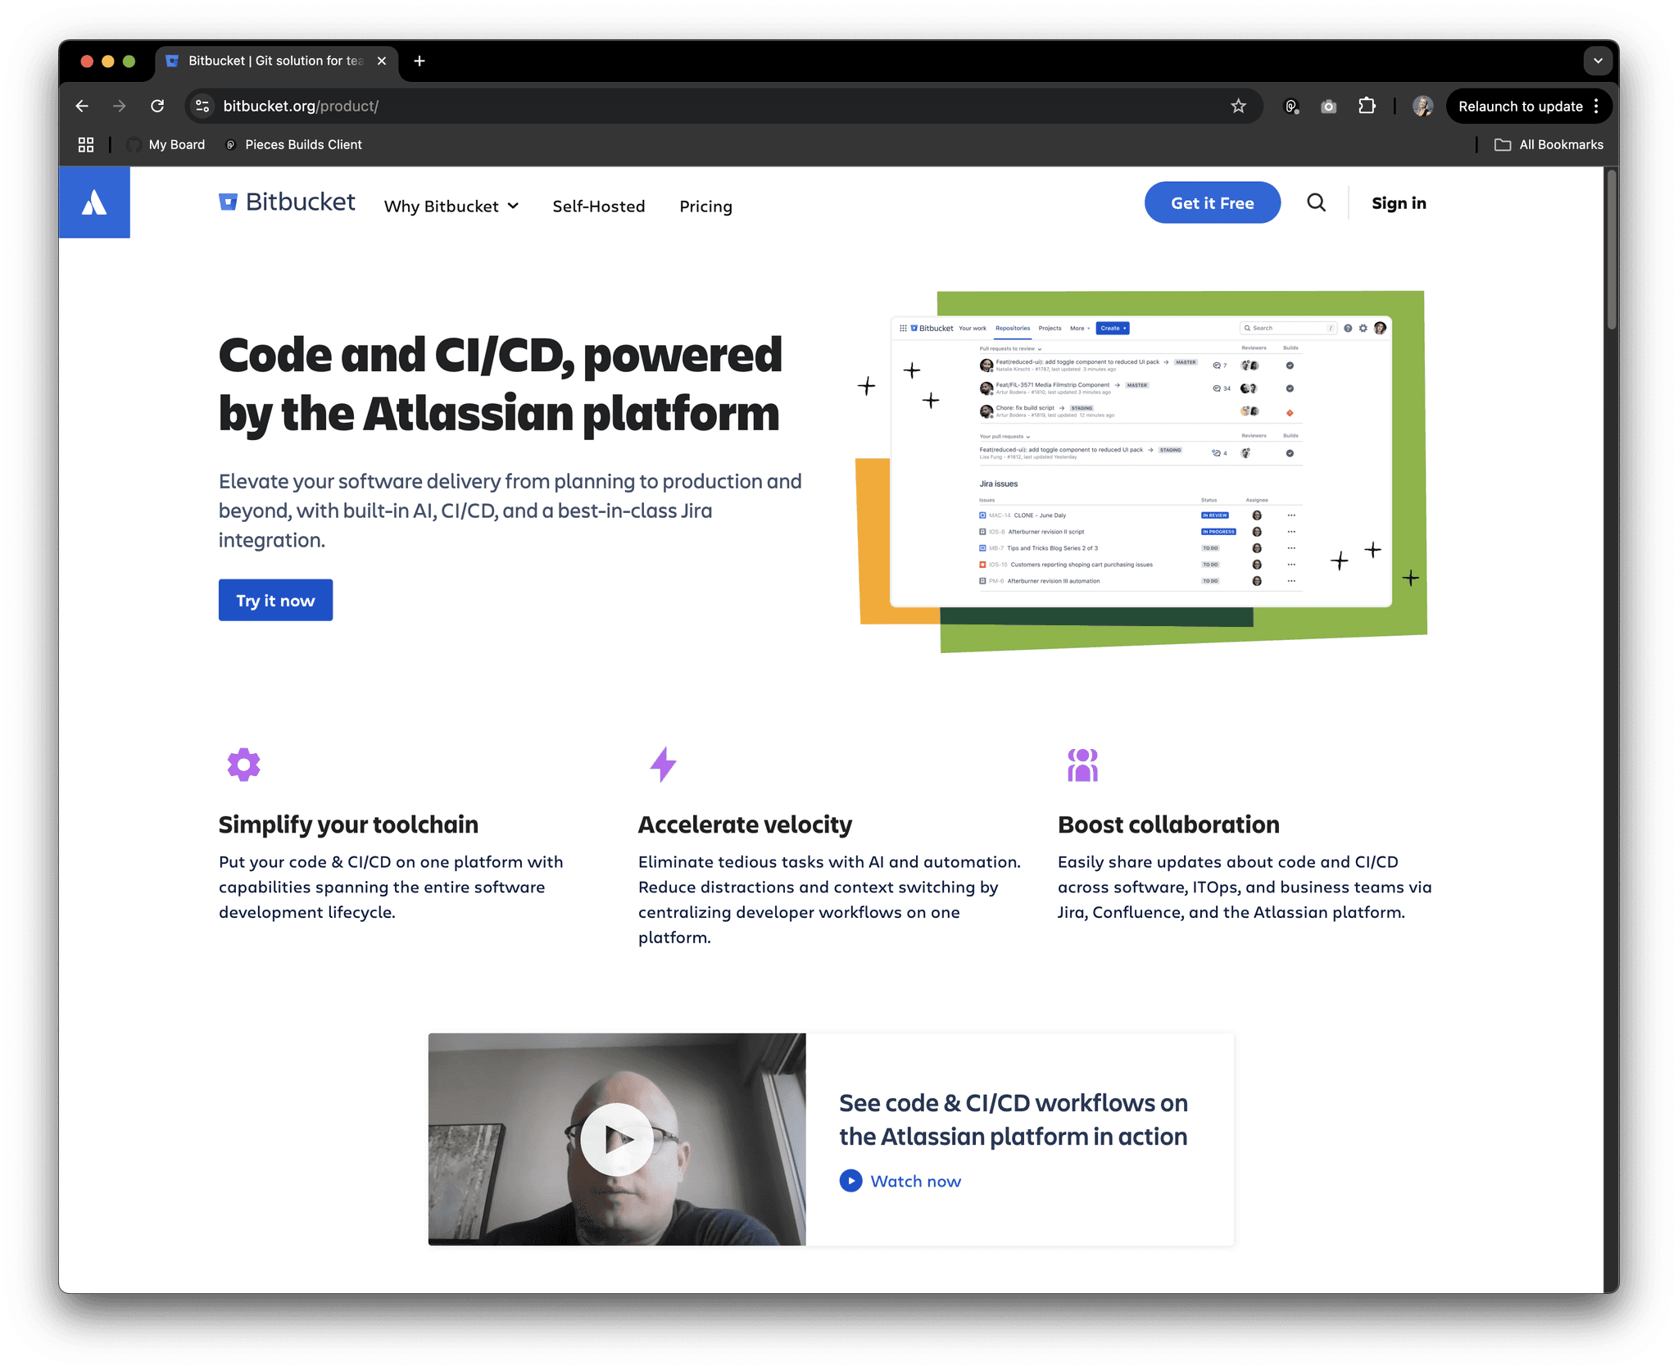Click the Atlassian logo in the top-left corner
This screenshot has height=1371, width=1678.
click(94, 202)
